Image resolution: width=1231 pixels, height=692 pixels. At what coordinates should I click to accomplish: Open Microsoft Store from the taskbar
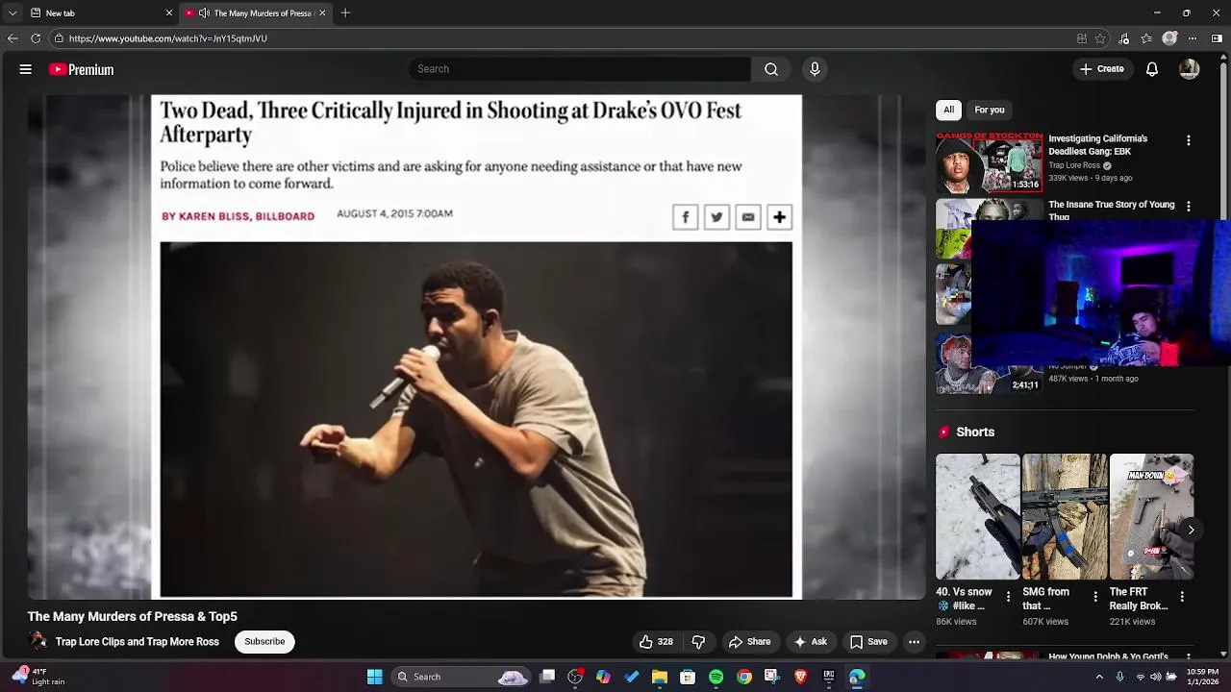[x=688, y=677]
